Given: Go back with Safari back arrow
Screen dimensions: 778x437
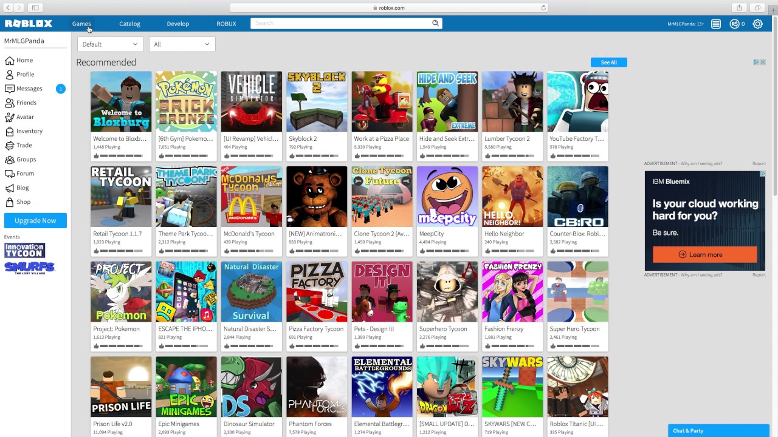Looking at the screenshot, I should 9,8.
